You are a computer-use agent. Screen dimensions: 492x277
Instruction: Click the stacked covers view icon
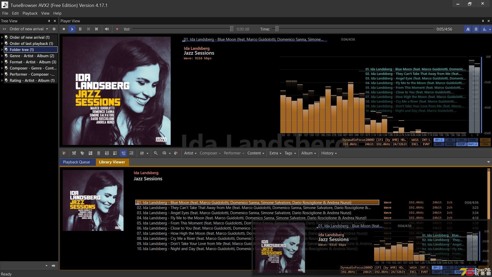82,153
